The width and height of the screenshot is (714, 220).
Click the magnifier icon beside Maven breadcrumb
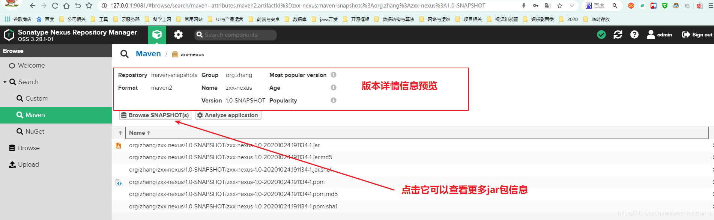click(x=125, y=54)
